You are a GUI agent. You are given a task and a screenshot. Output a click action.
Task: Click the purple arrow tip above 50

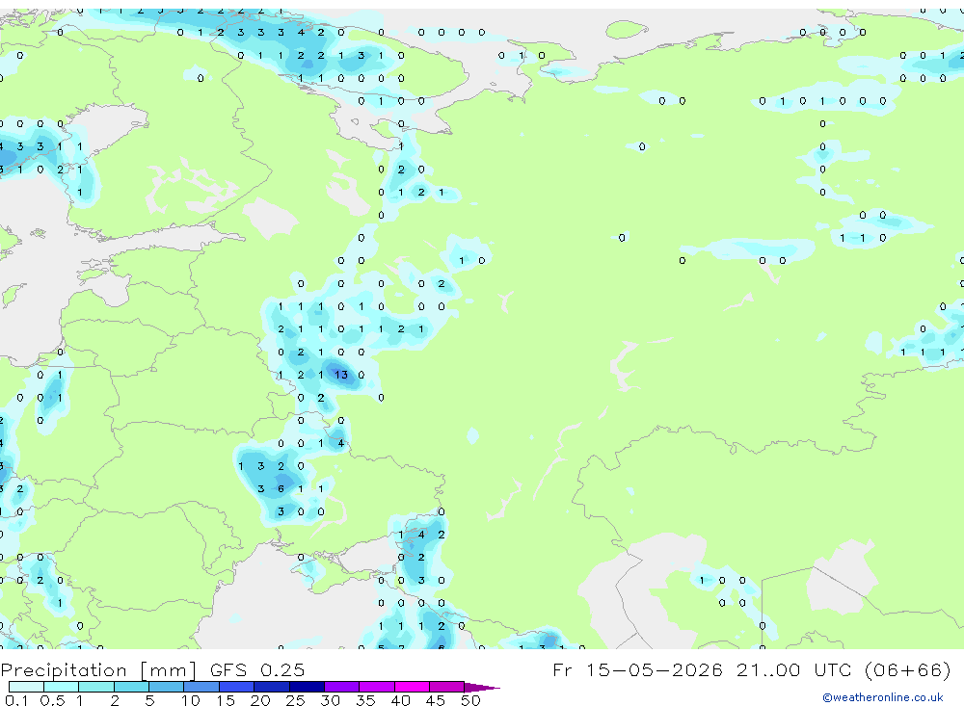[x=482, y=687]
